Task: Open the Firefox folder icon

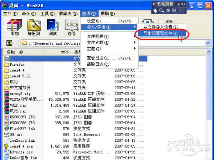Action: point(6,64)
